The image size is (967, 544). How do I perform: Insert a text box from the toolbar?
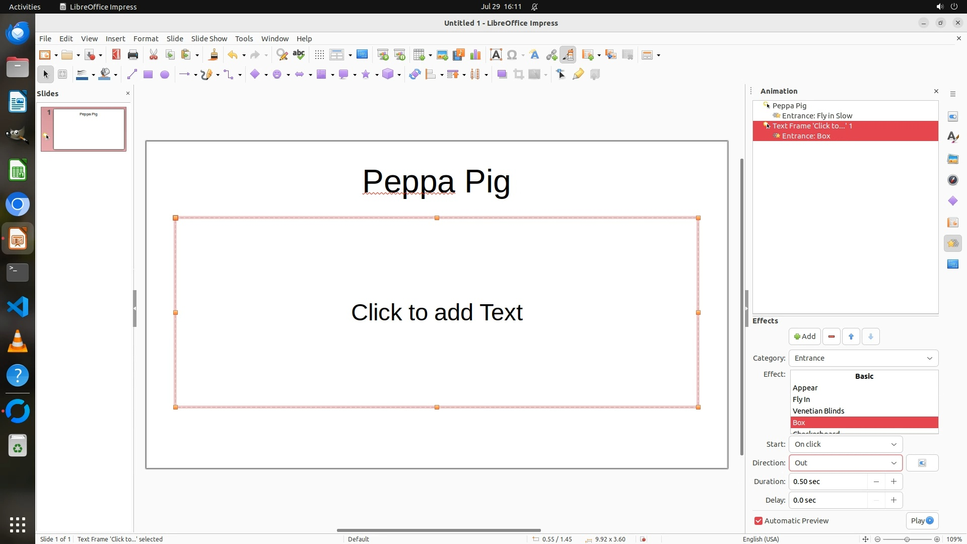coord(496,55)
